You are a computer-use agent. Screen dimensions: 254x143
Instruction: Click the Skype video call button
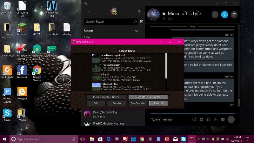(x=215, y=15)
